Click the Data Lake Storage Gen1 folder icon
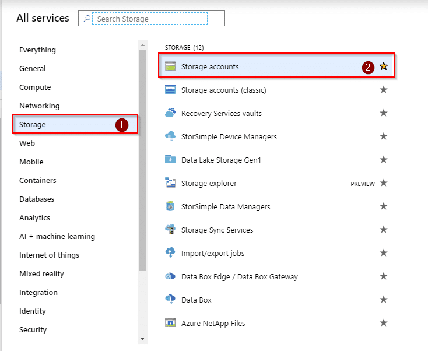The image size is (428, 351). tap(170, 159)
